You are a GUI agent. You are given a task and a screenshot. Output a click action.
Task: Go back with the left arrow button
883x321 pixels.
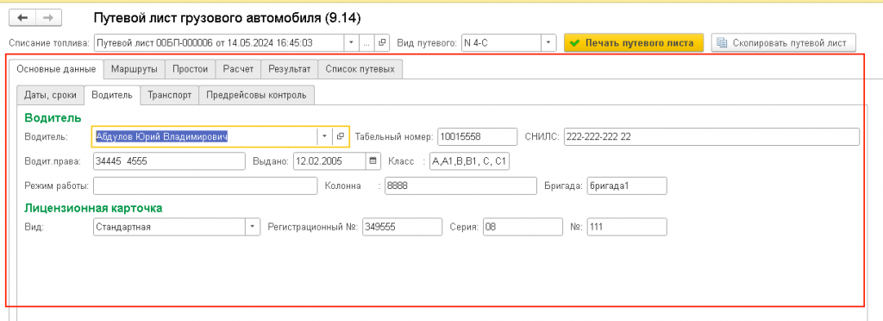click(22, 18)
